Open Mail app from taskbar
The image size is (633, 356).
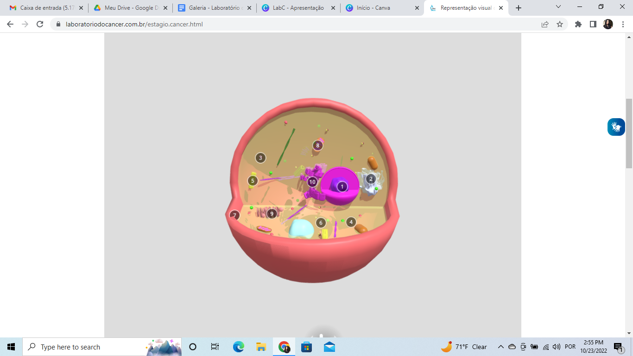click(x=329, y=347)
